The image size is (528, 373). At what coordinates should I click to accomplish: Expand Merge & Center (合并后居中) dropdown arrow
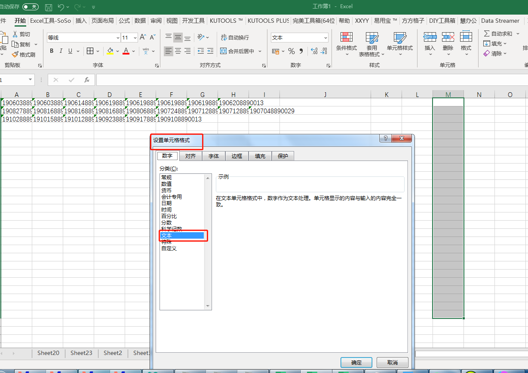tap(260, 51)
